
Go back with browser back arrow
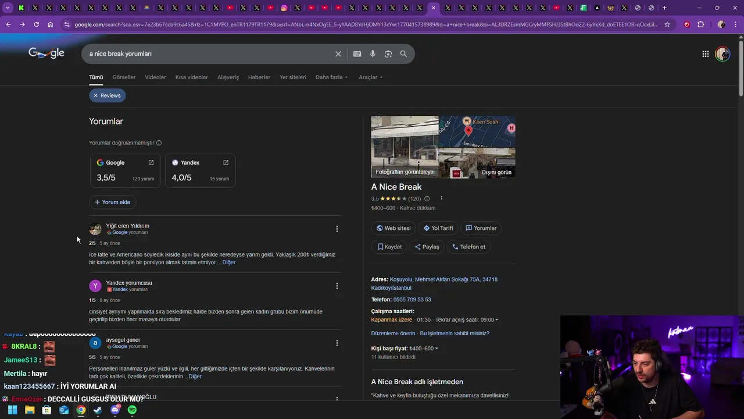point(8,24)
